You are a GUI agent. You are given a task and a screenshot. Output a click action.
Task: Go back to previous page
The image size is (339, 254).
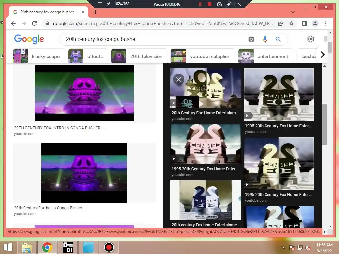click(13, 23)
